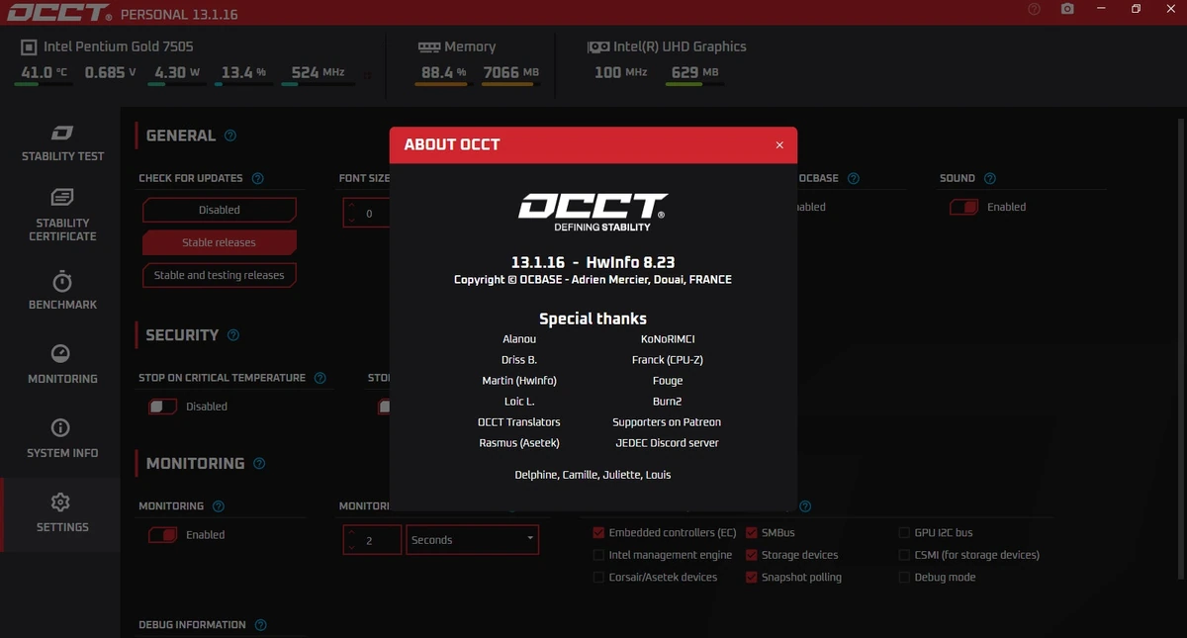Uncheck Storage devices
Screen dimensions: 1187x638
click(x=752, y=556)
